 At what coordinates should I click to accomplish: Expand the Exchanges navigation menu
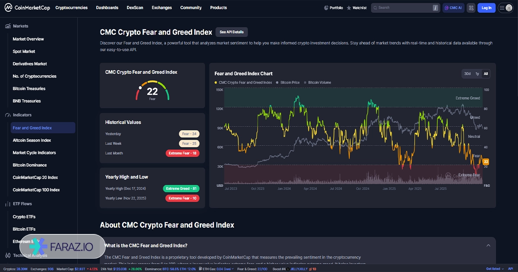161,8
